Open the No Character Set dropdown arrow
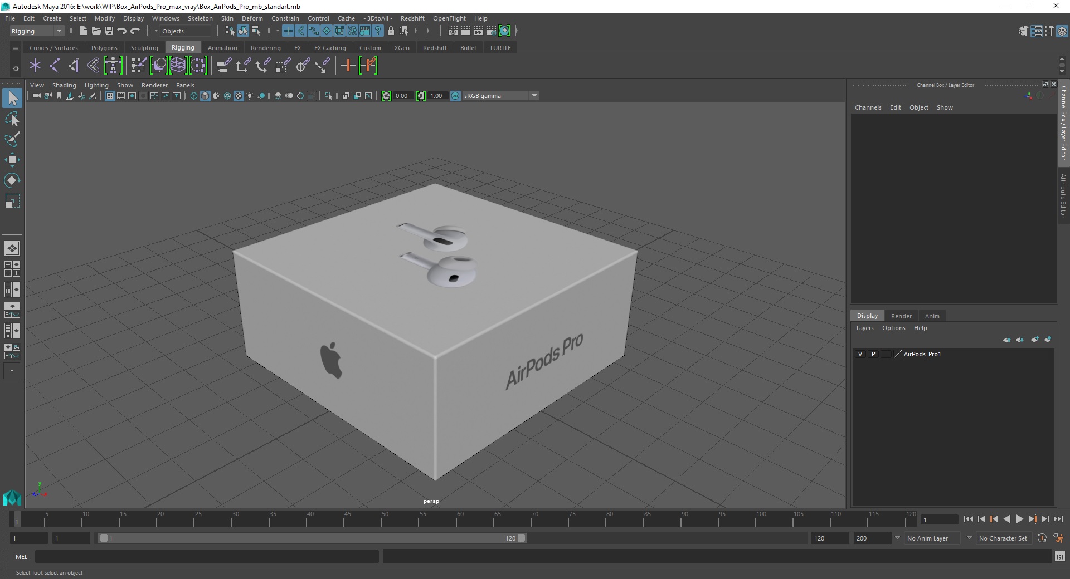This screenshot has height=579, width=1070. [969, 538]
